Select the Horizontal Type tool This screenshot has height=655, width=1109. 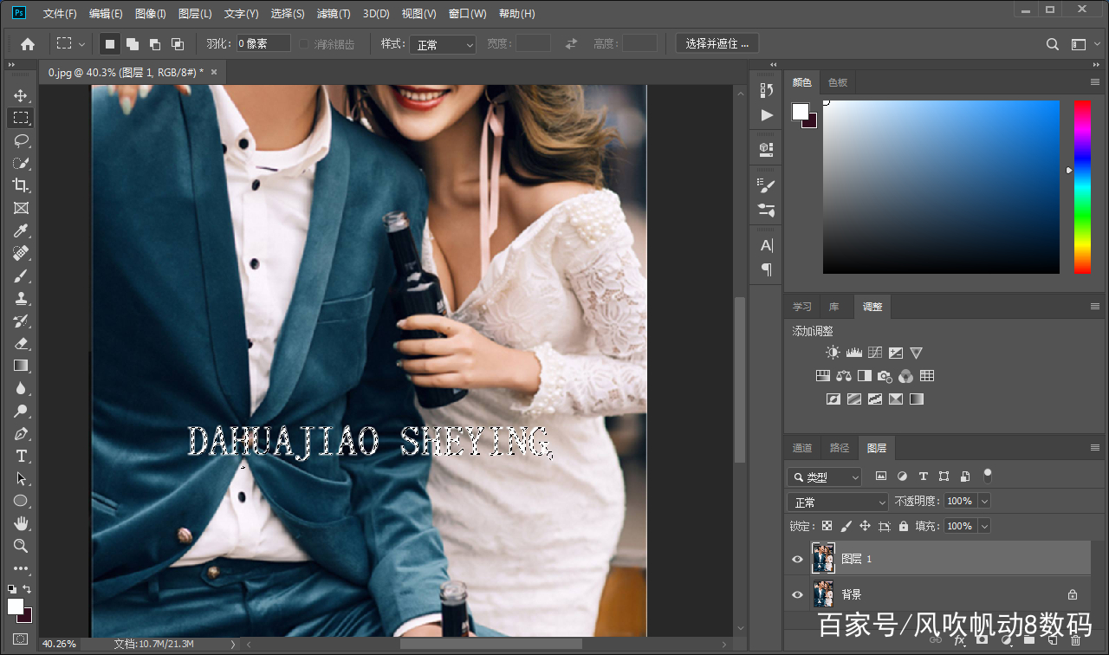[x=21, y=456]
